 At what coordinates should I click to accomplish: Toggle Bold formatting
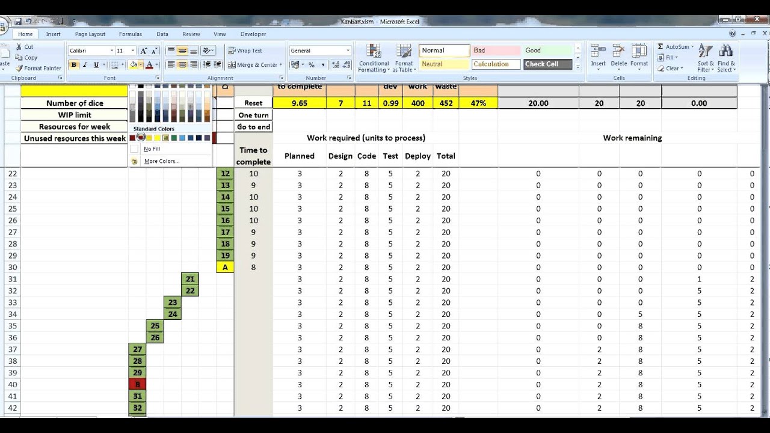click(x=74, y=65)
